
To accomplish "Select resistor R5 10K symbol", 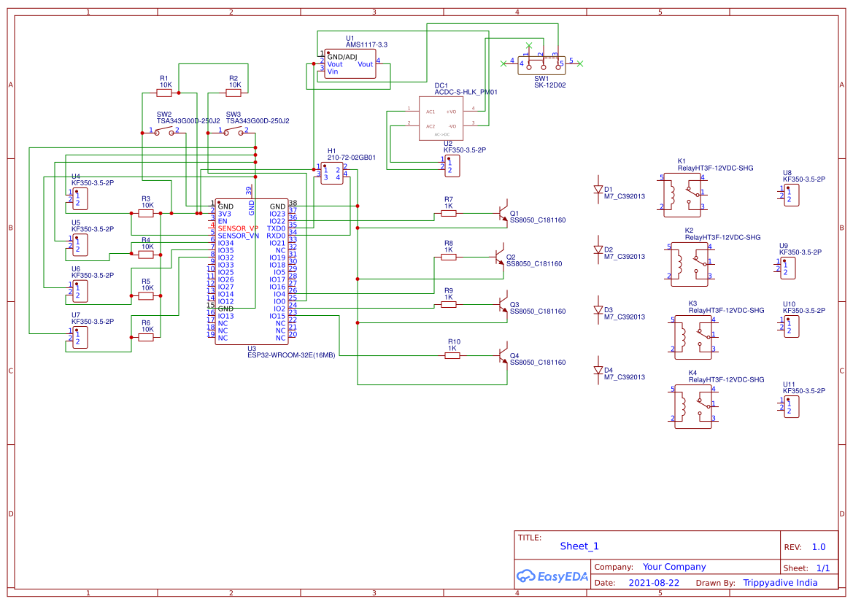I will tap(146, 295).
